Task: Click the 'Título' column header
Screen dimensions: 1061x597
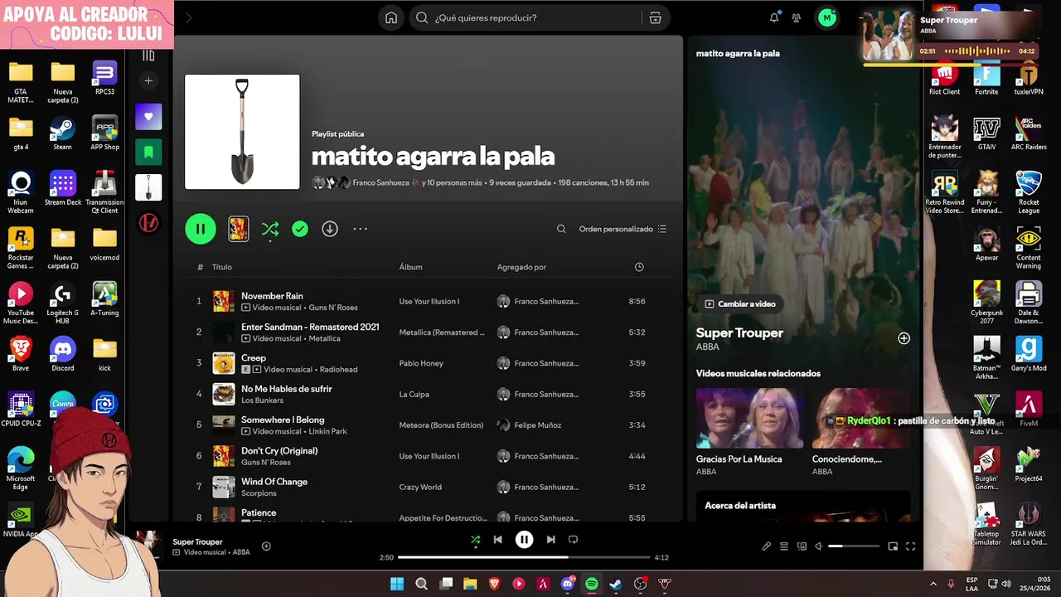Action: [x=222, y=267]
